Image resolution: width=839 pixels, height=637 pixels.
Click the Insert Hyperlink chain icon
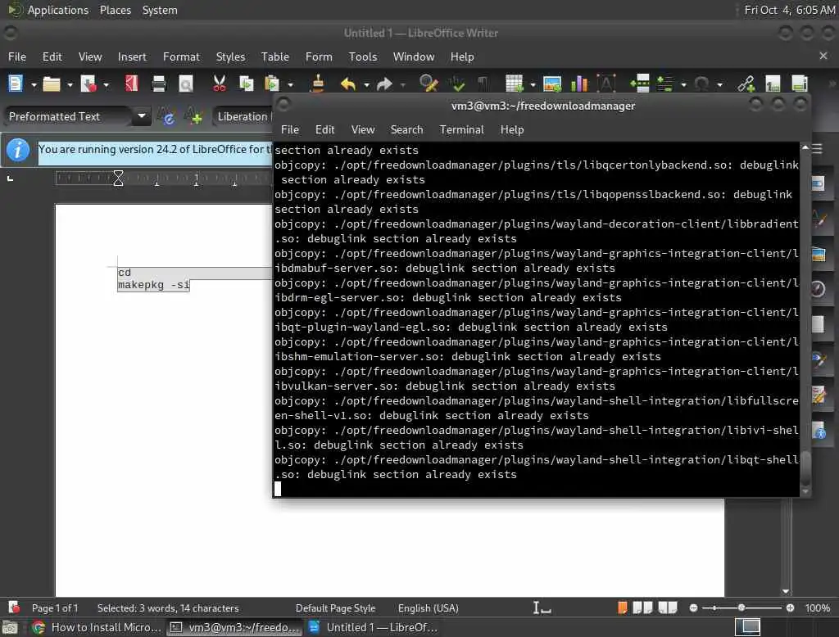[x=746, y=84]
